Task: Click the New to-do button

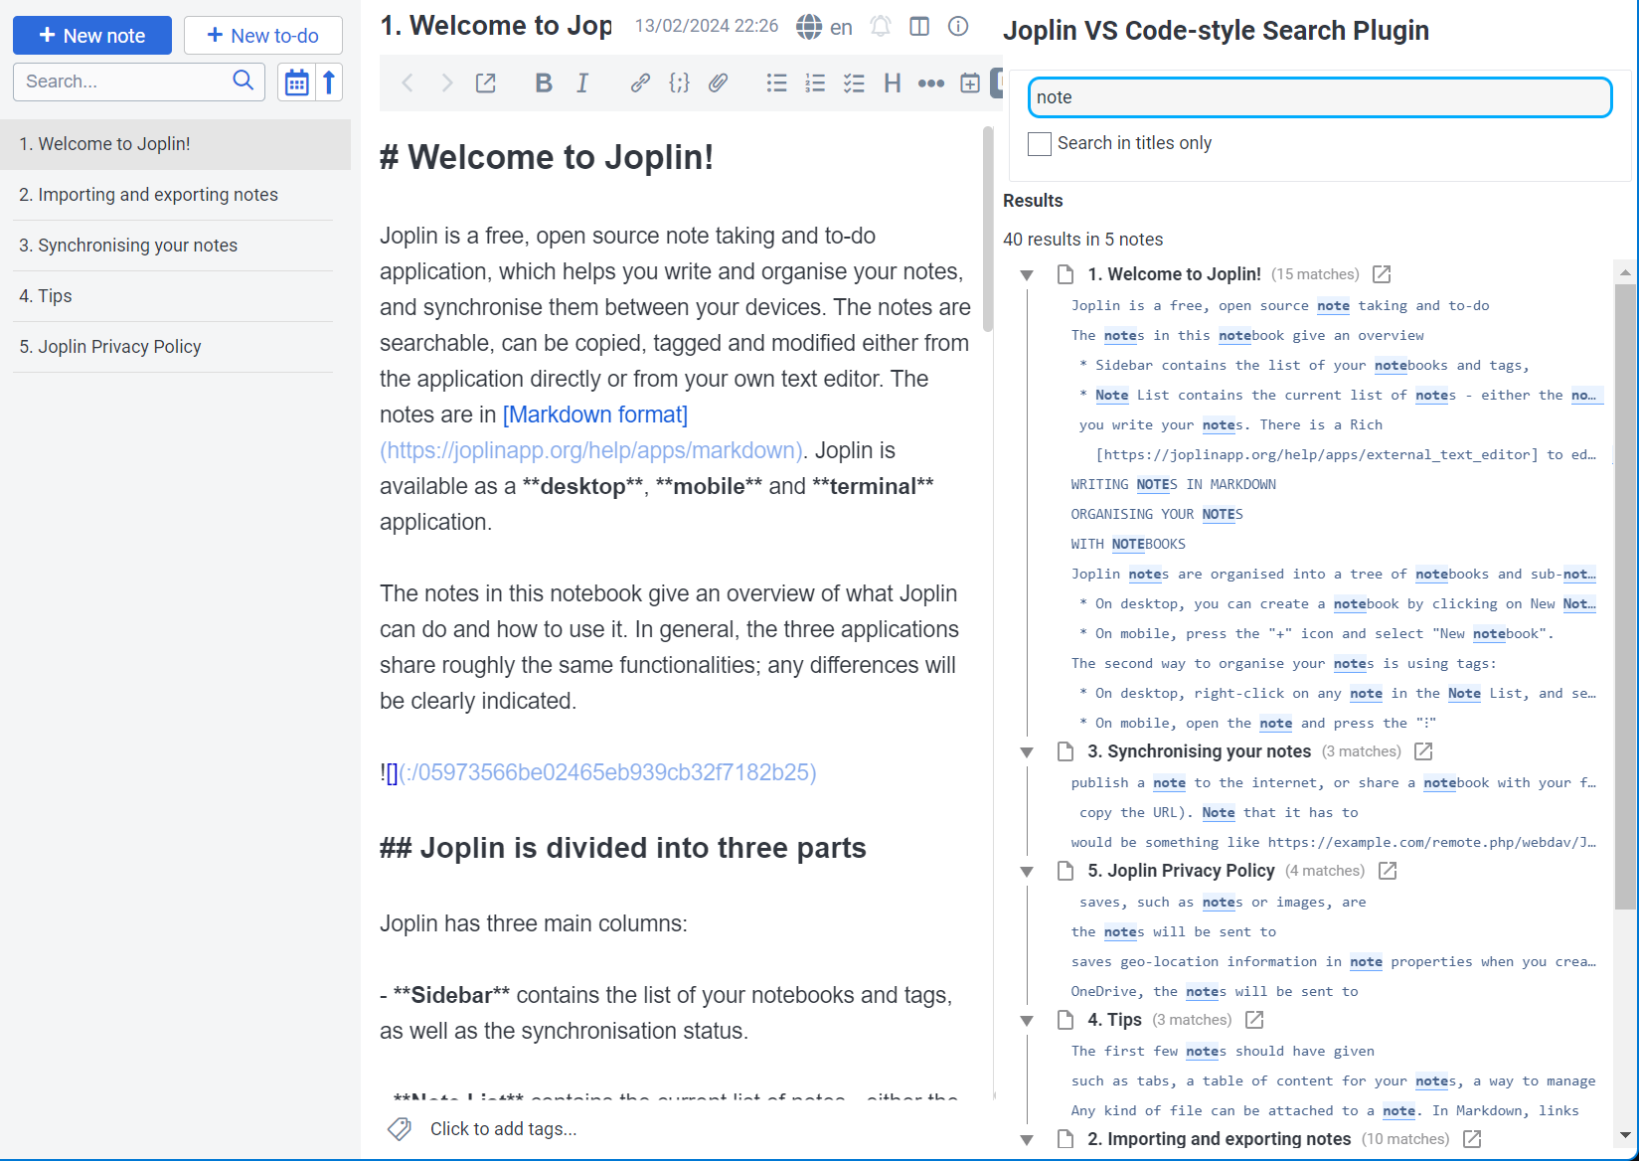Action: pyautogui.click(x=262, y=36)
